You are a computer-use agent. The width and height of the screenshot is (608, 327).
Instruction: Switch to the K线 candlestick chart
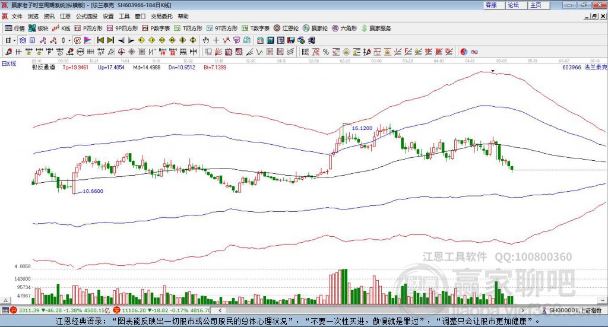coord(61,28)
